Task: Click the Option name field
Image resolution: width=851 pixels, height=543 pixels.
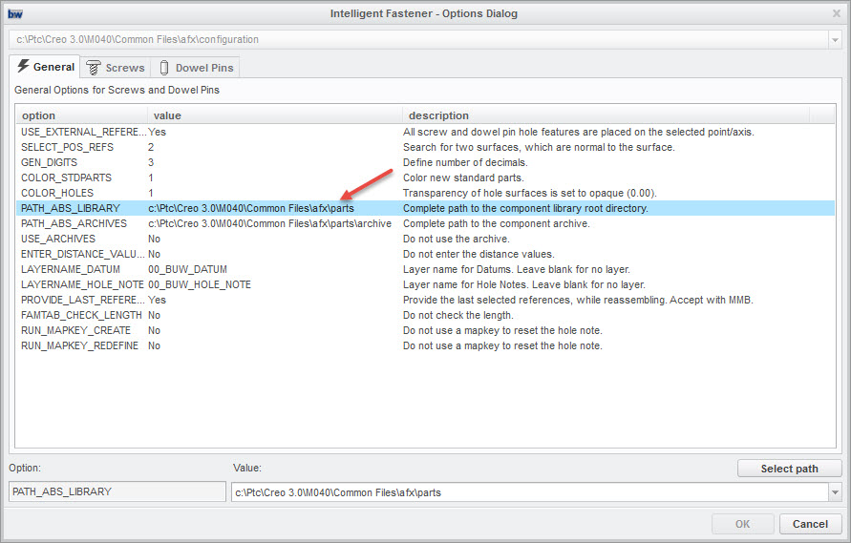Action: 117,491
